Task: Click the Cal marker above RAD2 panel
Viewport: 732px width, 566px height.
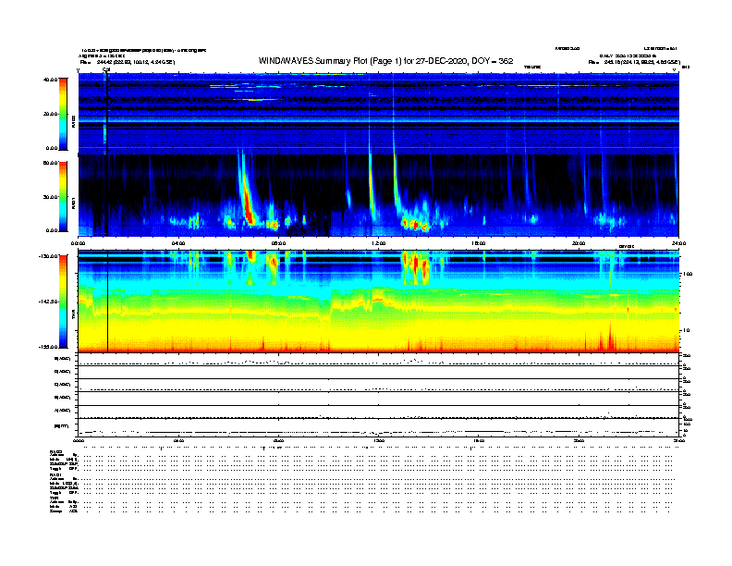Action: [106, 69]
